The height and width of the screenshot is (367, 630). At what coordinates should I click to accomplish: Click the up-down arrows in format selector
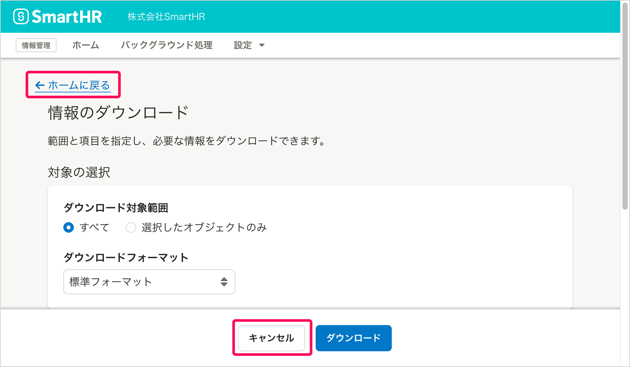[x=224, y=282]
